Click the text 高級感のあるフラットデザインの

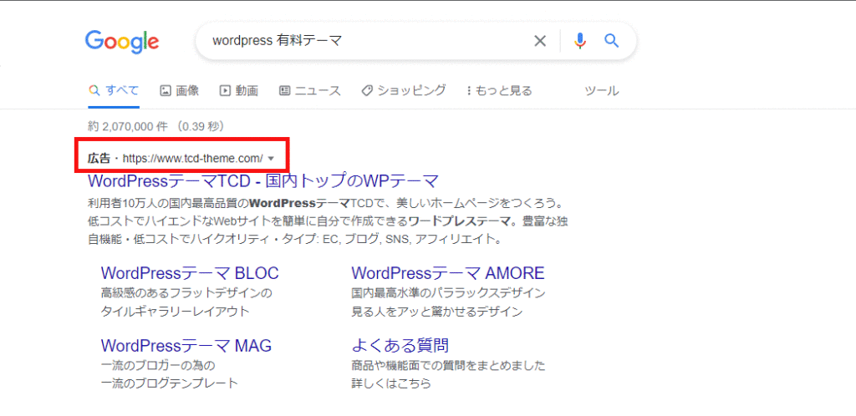pos(186,293)
